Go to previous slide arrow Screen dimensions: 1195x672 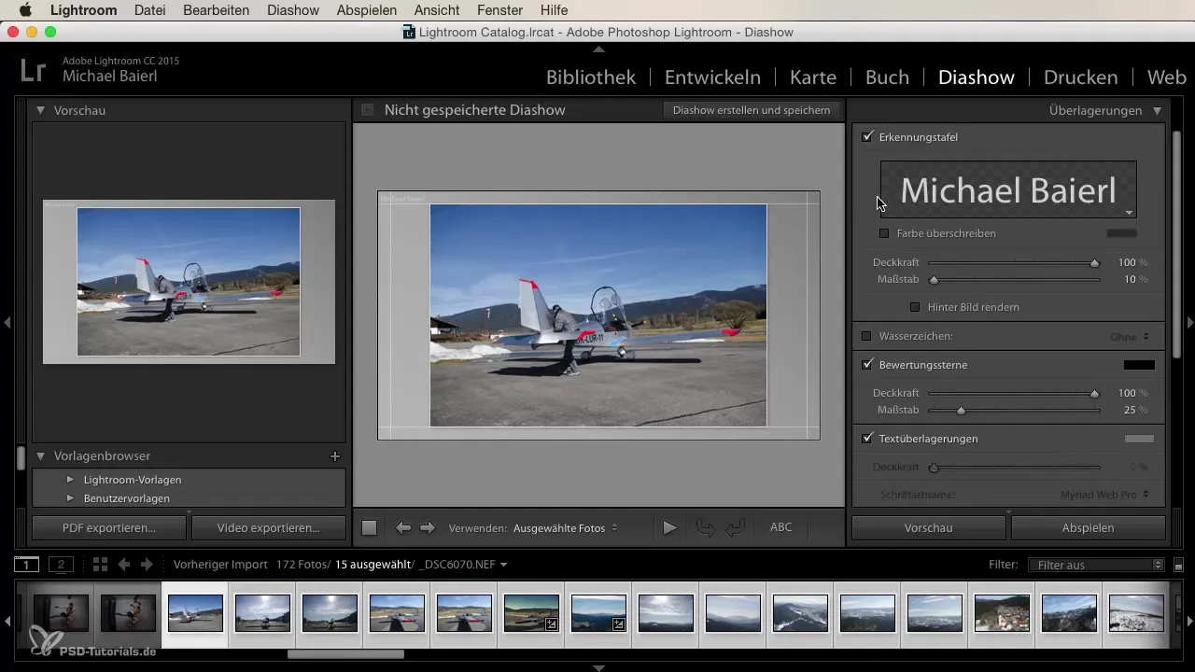[403, 528]
